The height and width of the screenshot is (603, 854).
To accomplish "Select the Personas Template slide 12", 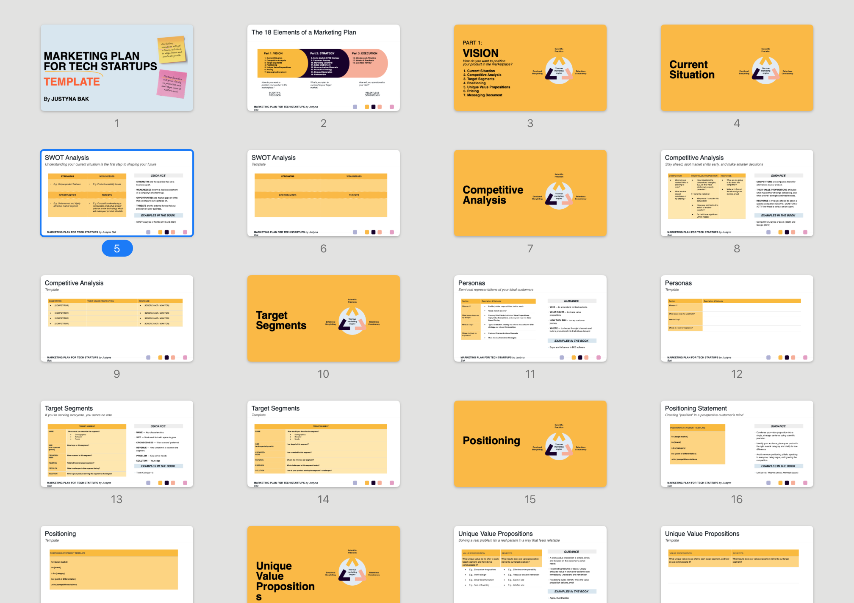I will coord(737,318).
